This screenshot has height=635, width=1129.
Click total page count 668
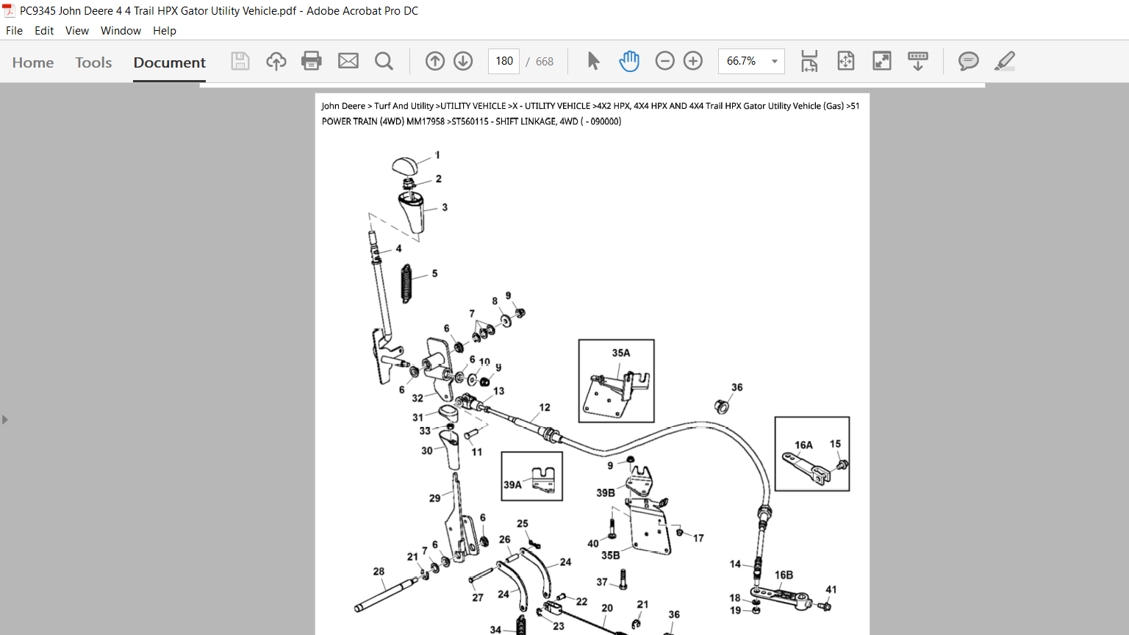(x=545, y=62)
